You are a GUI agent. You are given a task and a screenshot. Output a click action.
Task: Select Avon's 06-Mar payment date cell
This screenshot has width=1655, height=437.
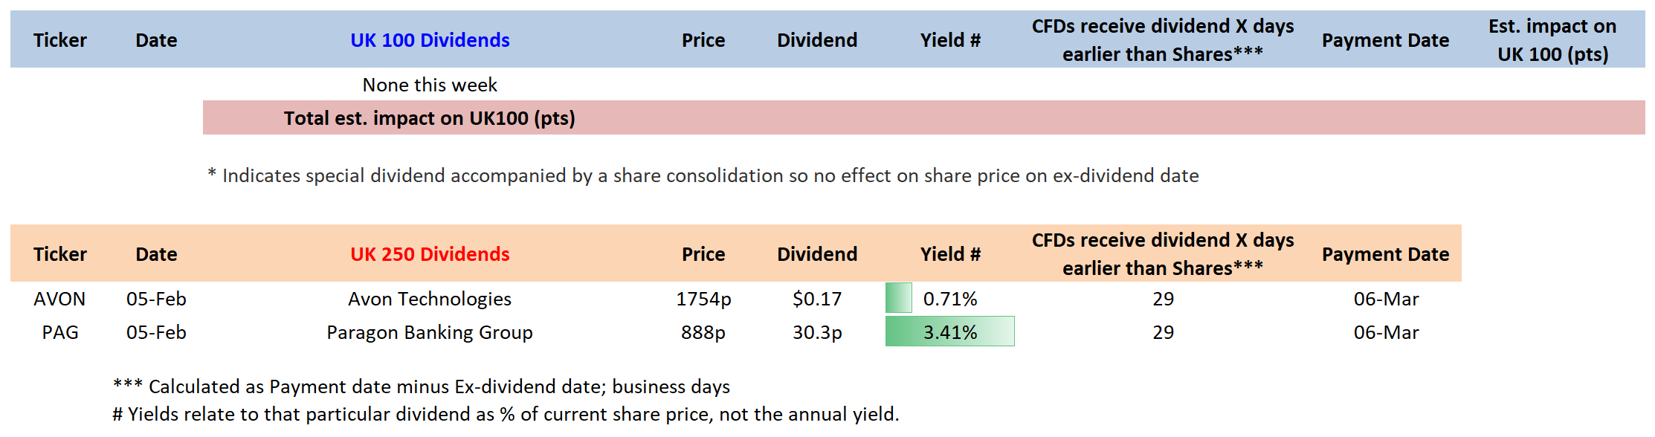coord(1386,299)
